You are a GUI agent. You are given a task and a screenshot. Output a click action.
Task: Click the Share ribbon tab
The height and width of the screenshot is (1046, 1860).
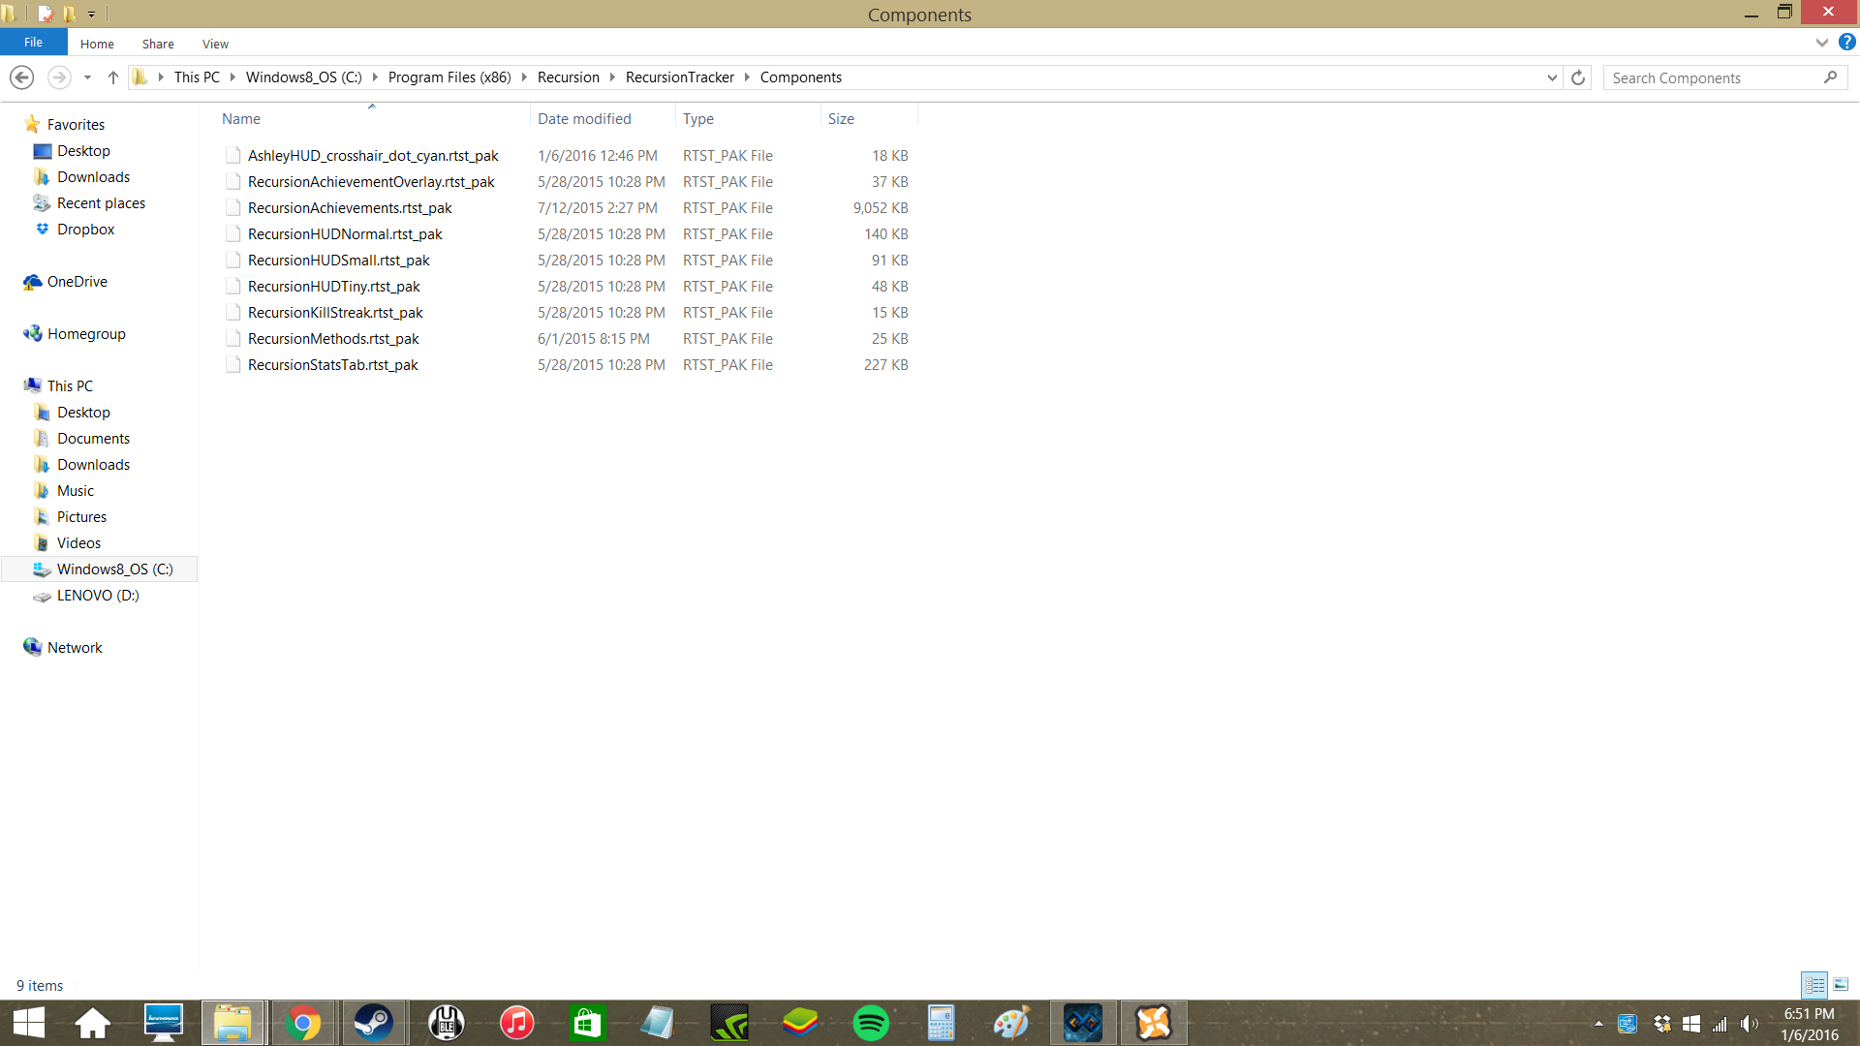point(156,44)
